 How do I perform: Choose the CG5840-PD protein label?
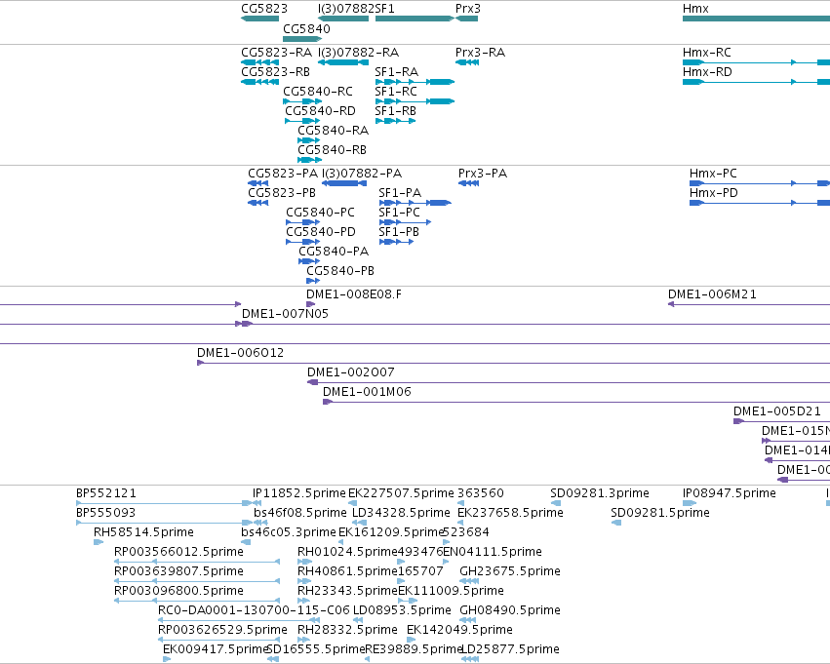(321, 232)
